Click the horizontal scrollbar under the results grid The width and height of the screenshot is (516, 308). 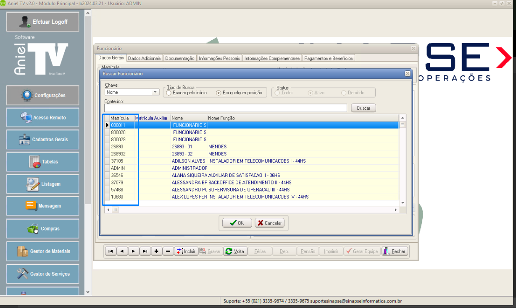click(x=252, y=210)
